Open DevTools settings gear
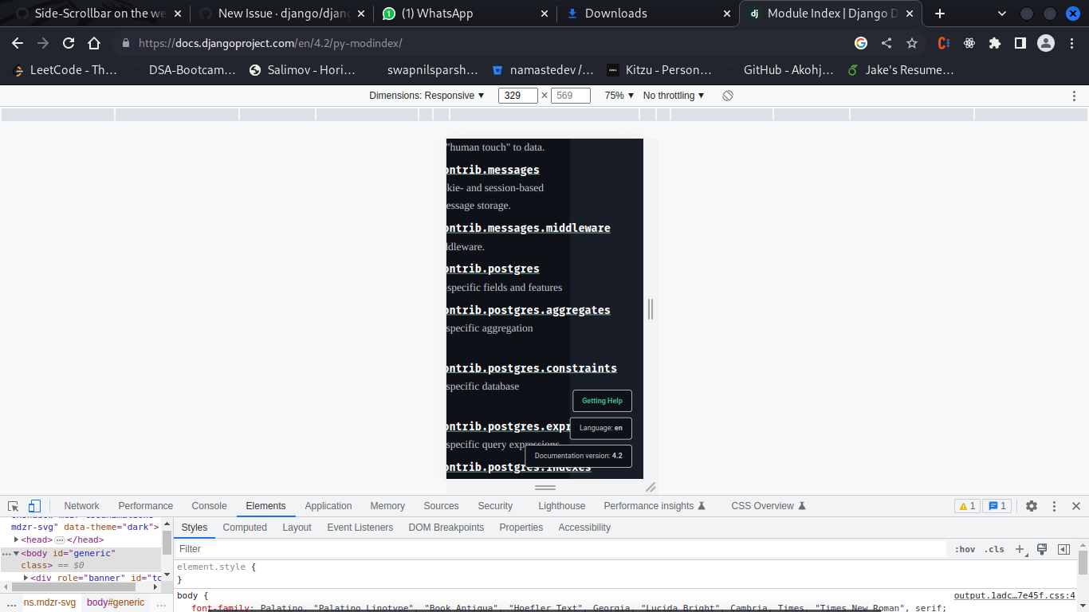 1032,505
